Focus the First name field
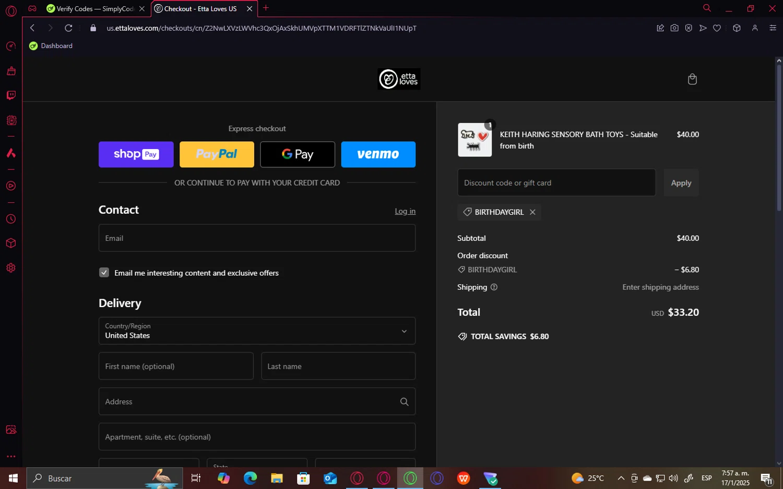 point(176,366)
